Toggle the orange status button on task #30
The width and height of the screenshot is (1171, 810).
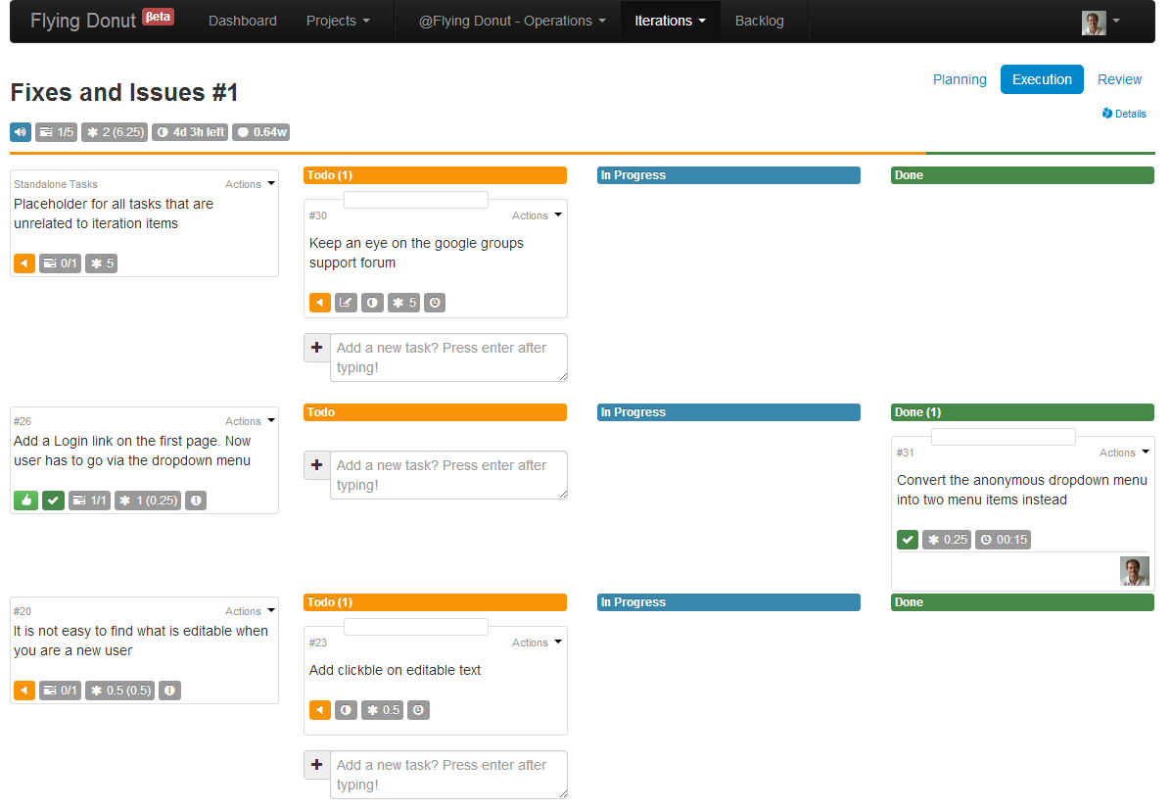[320, 303]
